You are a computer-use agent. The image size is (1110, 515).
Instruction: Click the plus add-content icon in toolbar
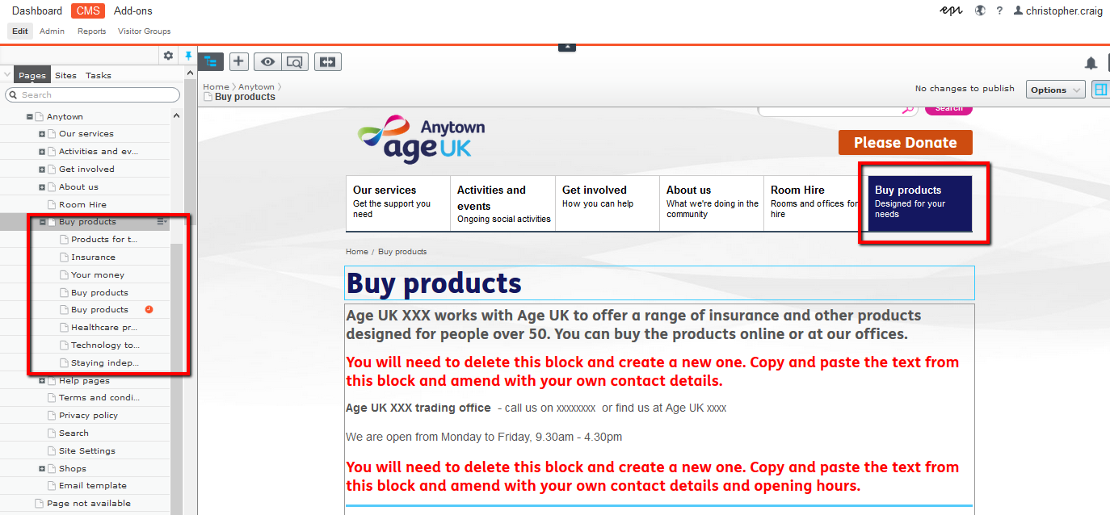(238, 61)
